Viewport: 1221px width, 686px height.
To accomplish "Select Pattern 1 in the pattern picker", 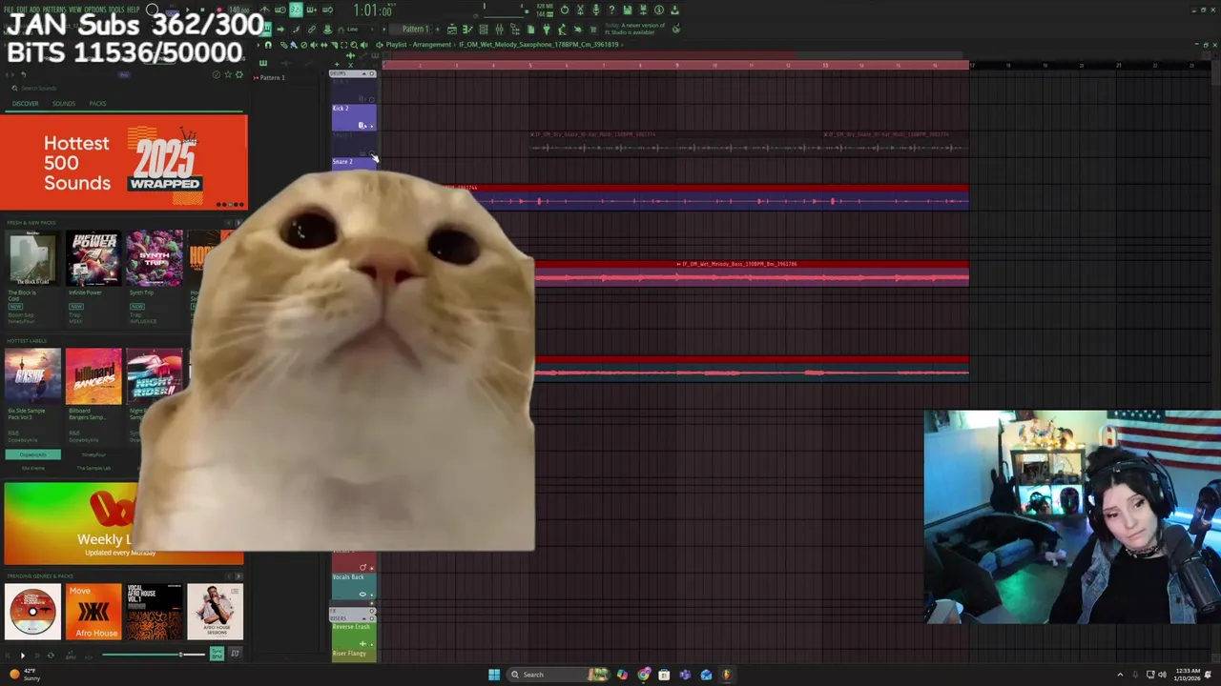I will coord(273,77).
